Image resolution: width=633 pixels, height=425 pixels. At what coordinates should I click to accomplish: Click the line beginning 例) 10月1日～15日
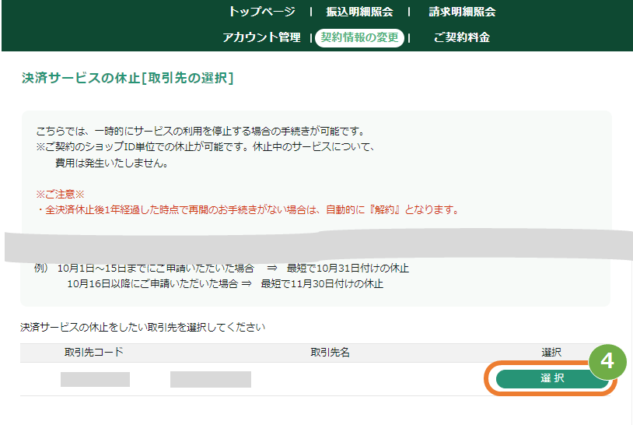coord(222,268)
